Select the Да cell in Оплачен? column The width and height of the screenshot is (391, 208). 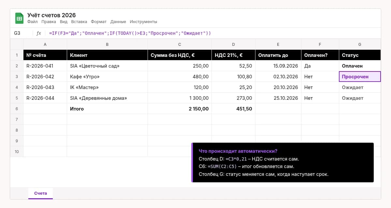coord(320,66)
